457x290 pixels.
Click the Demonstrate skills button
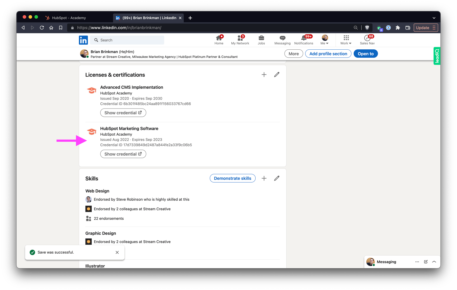232,178
